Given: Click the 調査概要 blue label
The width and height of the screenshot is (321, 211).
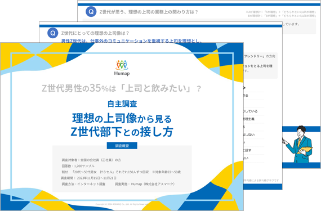Looking at the screenshot, I should click(122, 146).
